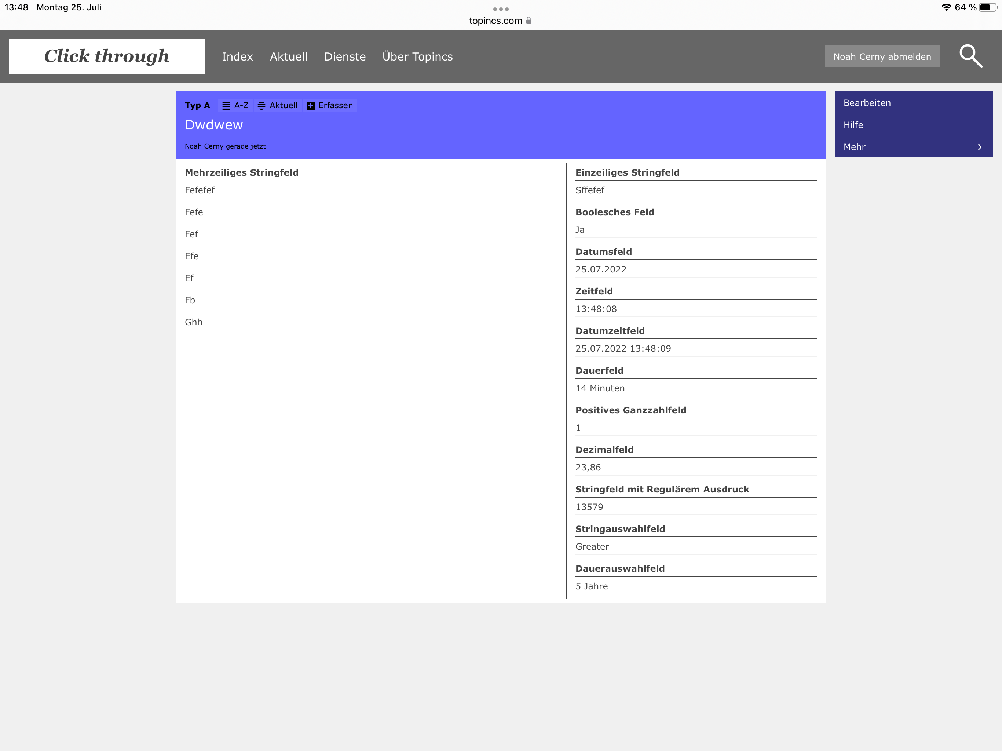The width and height of the screenshot is (1002, 751).
Task: Click the Erfassen plus icon
Action: point(311,106)
